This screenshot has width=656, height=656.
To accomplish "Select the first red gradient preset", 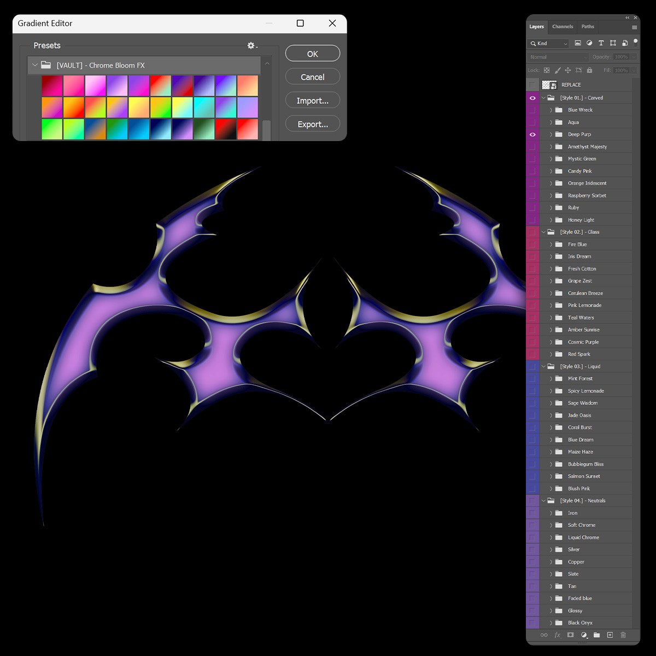I will pyautogui.click(x=52, y=86).
